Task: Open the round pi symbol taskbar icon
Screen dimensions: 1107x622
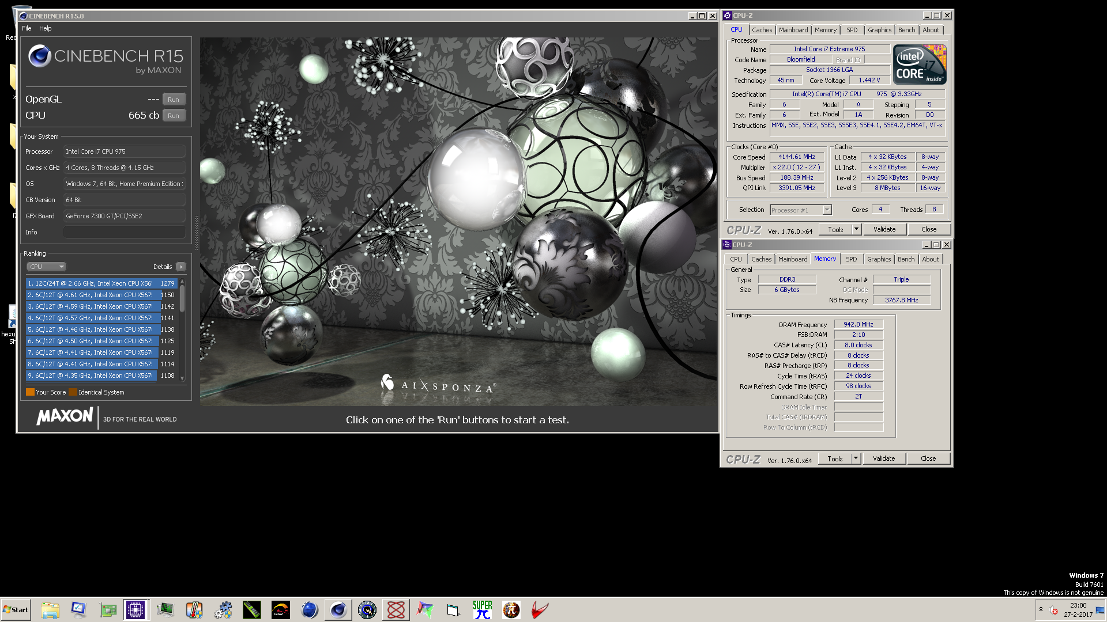Action: [x=511, y=610]
